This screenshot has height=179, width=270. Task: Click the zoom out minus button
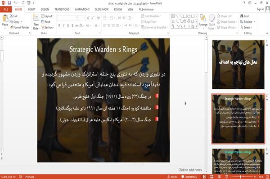[232, 177]
